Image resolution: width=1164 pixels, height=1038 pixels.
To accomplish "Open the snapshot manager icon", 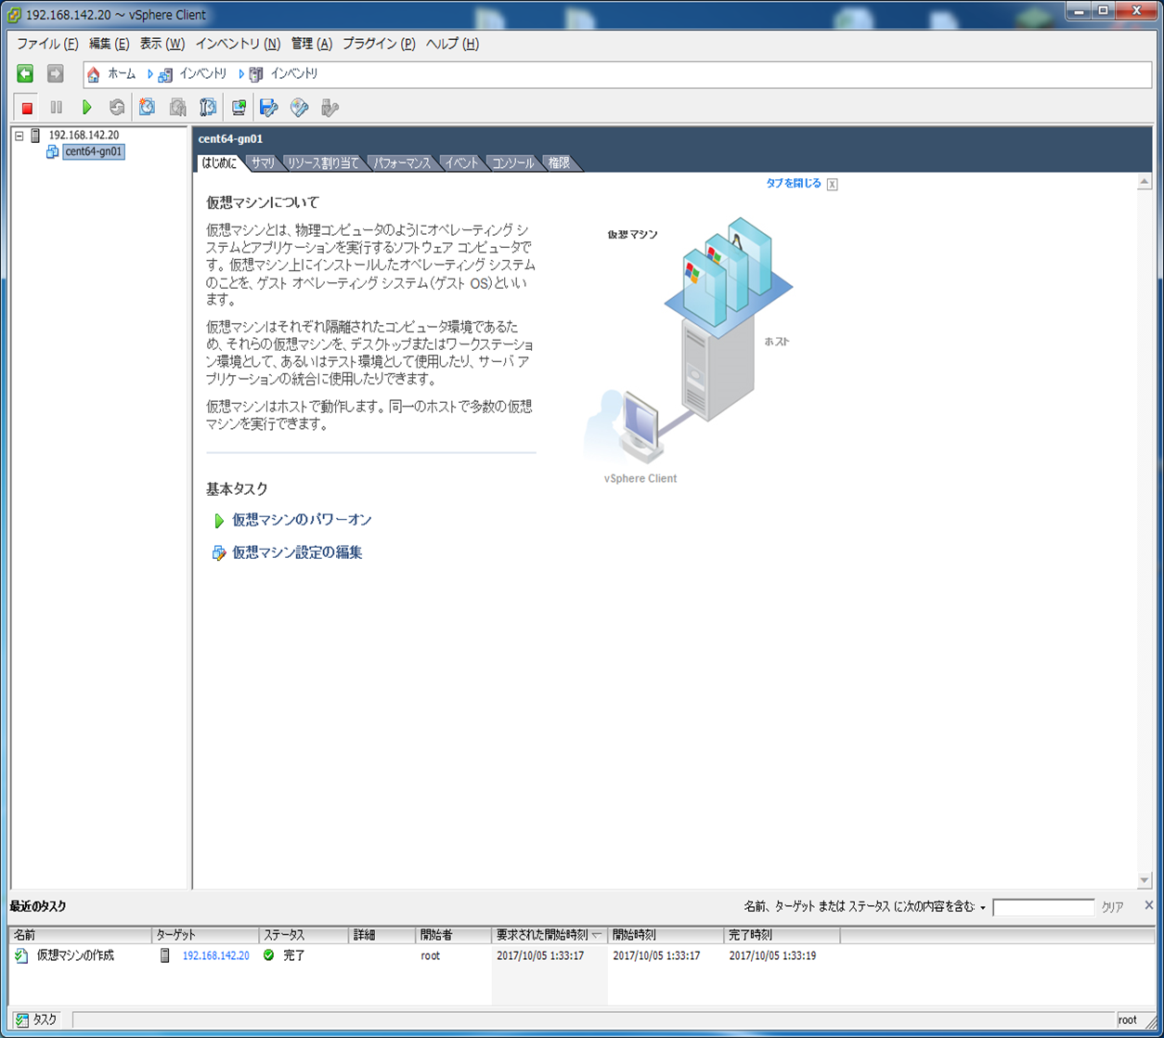I will 208,108.
